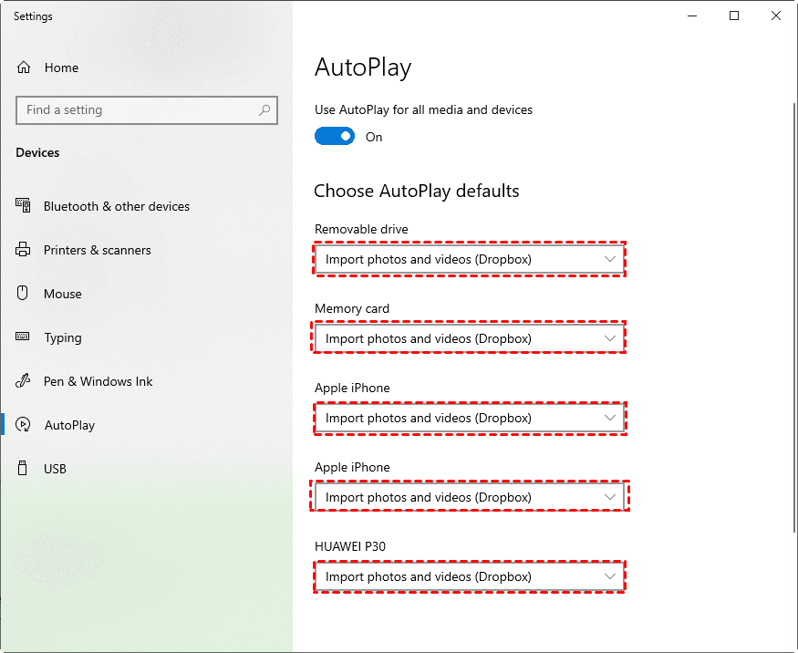Select AutoPlay in the sidebar

tap(69, 425)
